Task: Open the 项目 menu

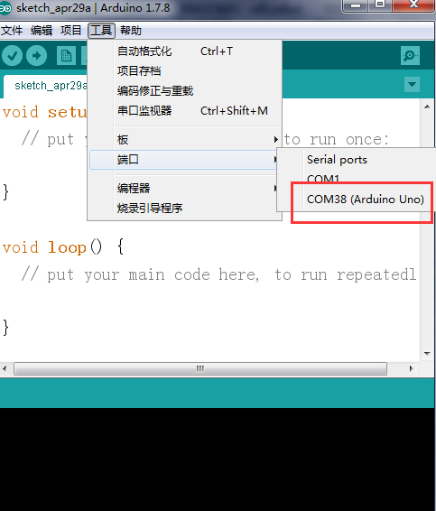Action: (x=70, y=31)
